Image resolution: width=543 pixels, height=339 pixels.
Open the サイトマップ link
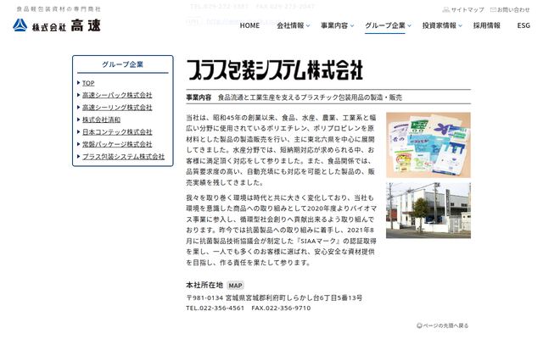(467, 9)
